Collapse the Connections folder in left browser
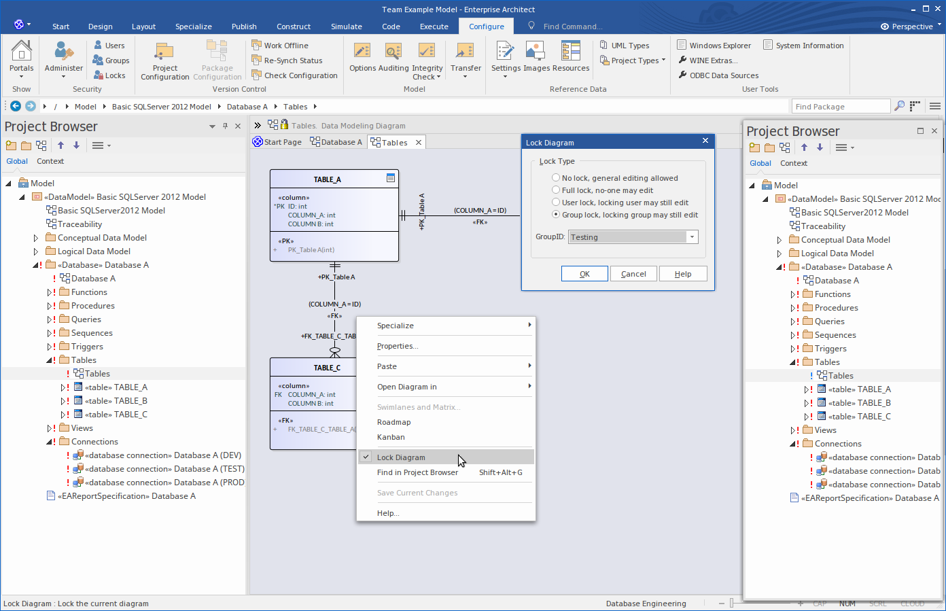946x611 pixels. [x=49, y=442]
